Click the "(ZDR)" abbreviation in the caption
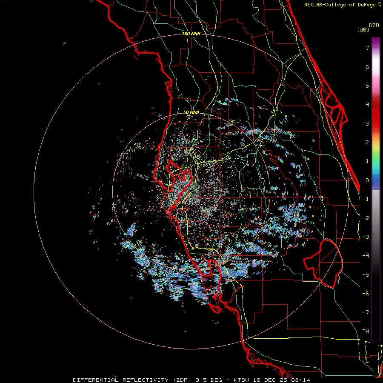Screen dimensions: 383x383 point(182,380)
